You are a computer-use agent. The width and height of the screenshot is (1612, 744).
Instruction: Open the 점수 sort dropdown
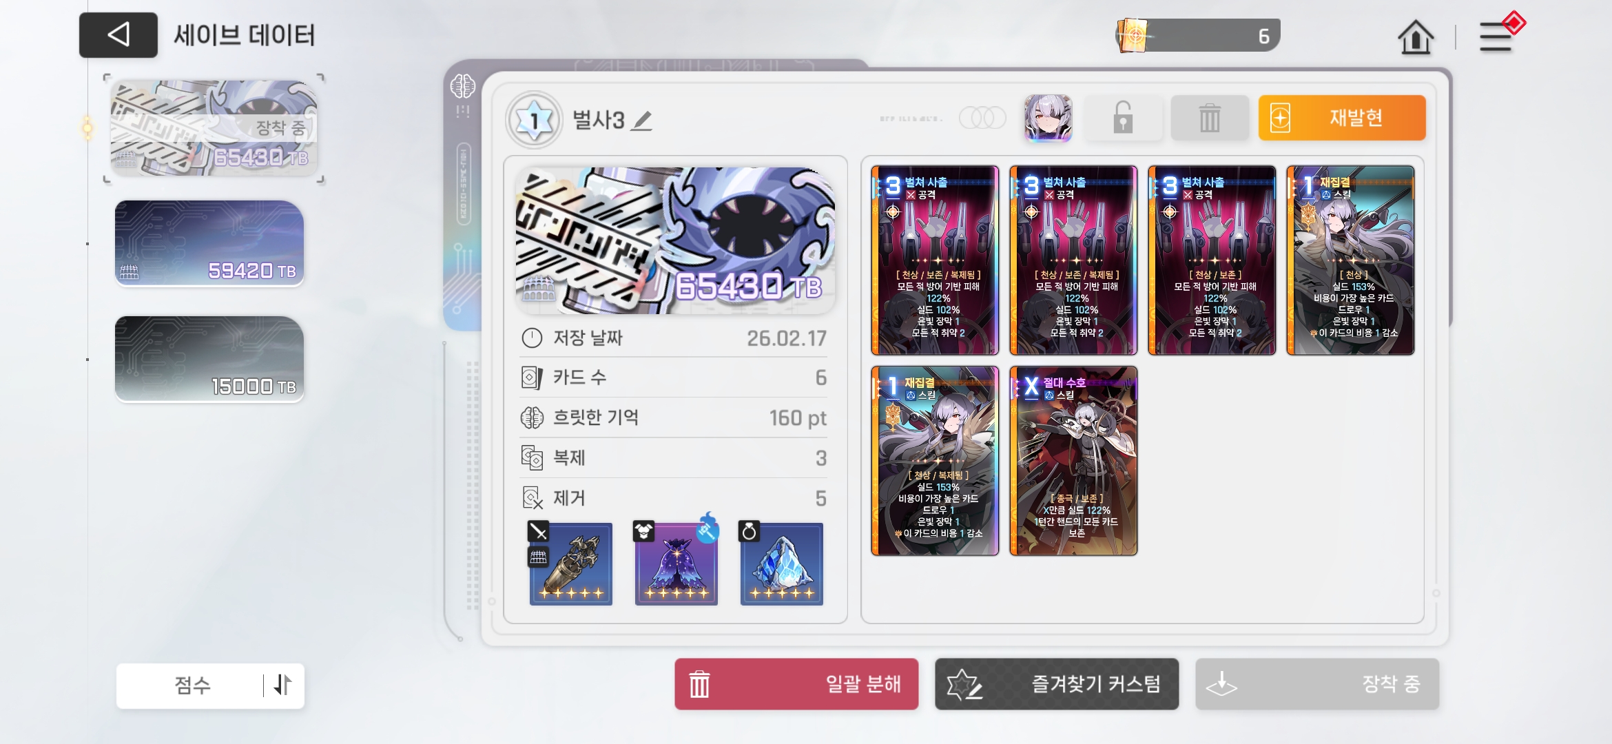(x=192, y=685)
